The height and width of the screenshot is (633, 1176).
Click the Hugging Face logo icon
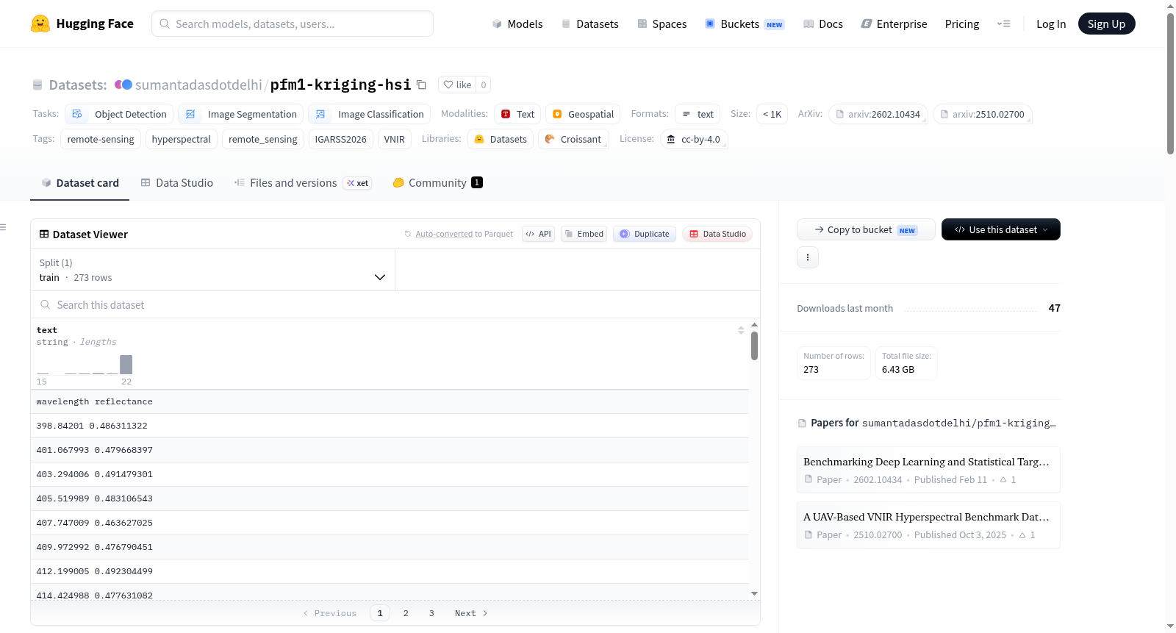click(x=40, y=24)
